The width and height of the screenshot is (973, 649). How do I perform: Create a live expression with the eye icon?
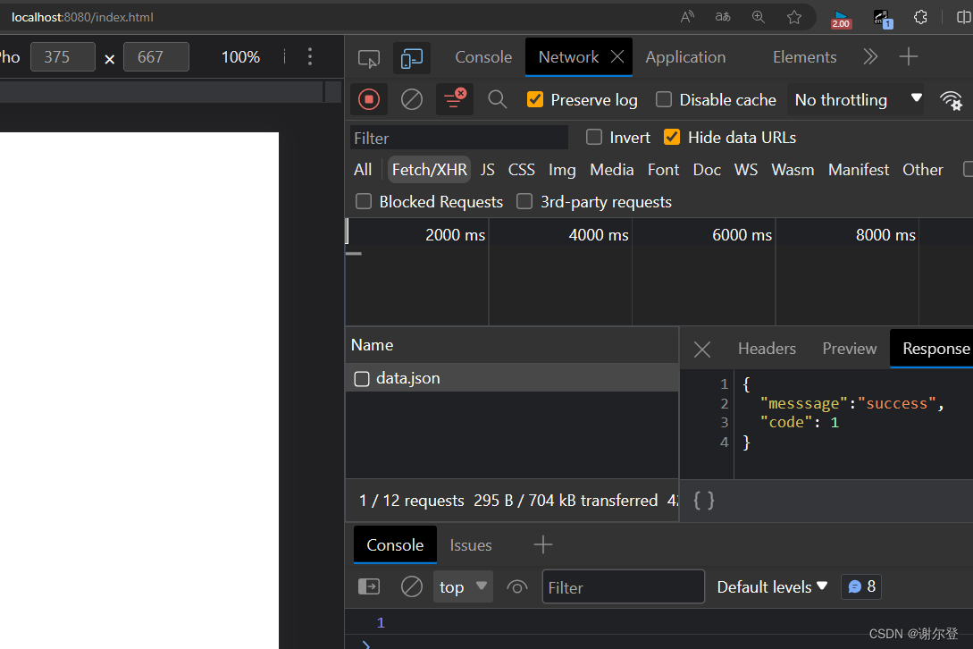click(x=517, y=587)
